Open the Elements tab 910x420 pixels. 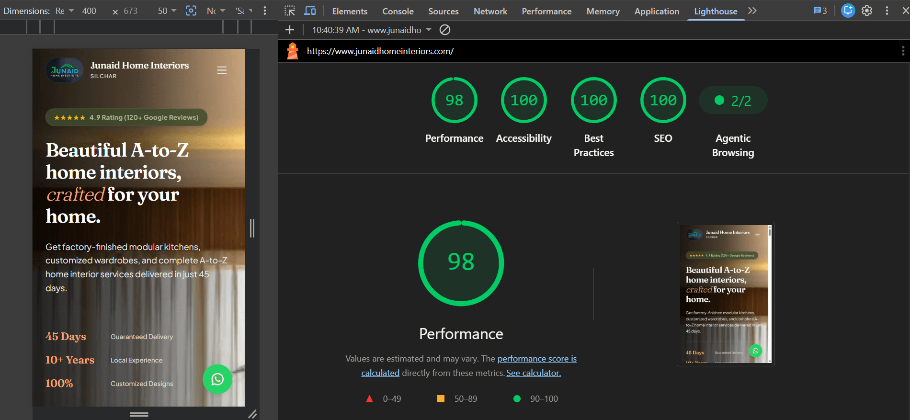350,11
